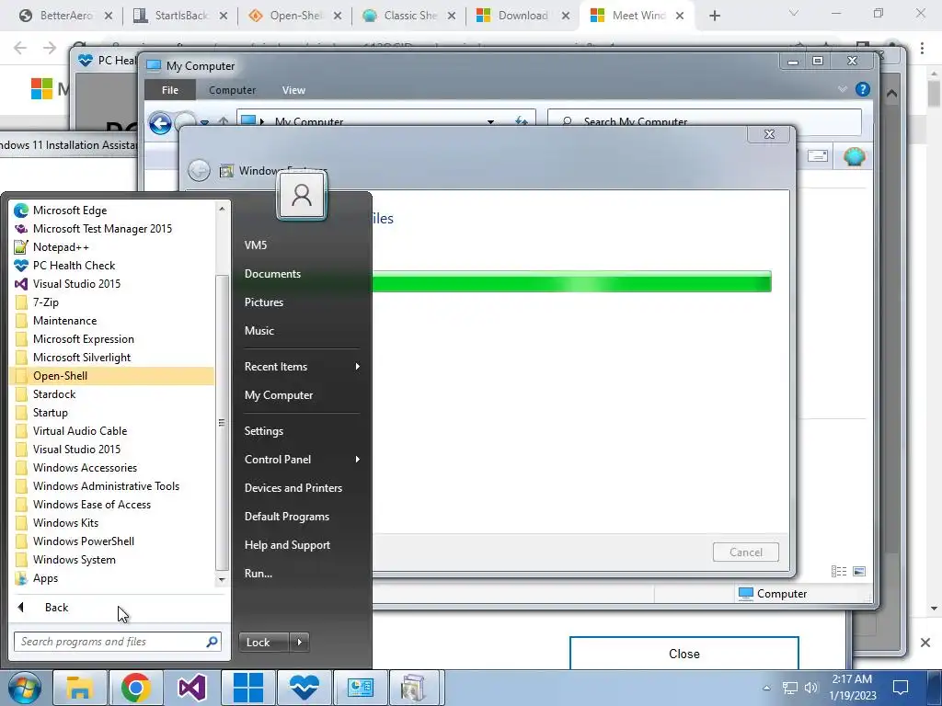
Task: Switch to the Computer ribbon tab
Action: click(232, 90)
